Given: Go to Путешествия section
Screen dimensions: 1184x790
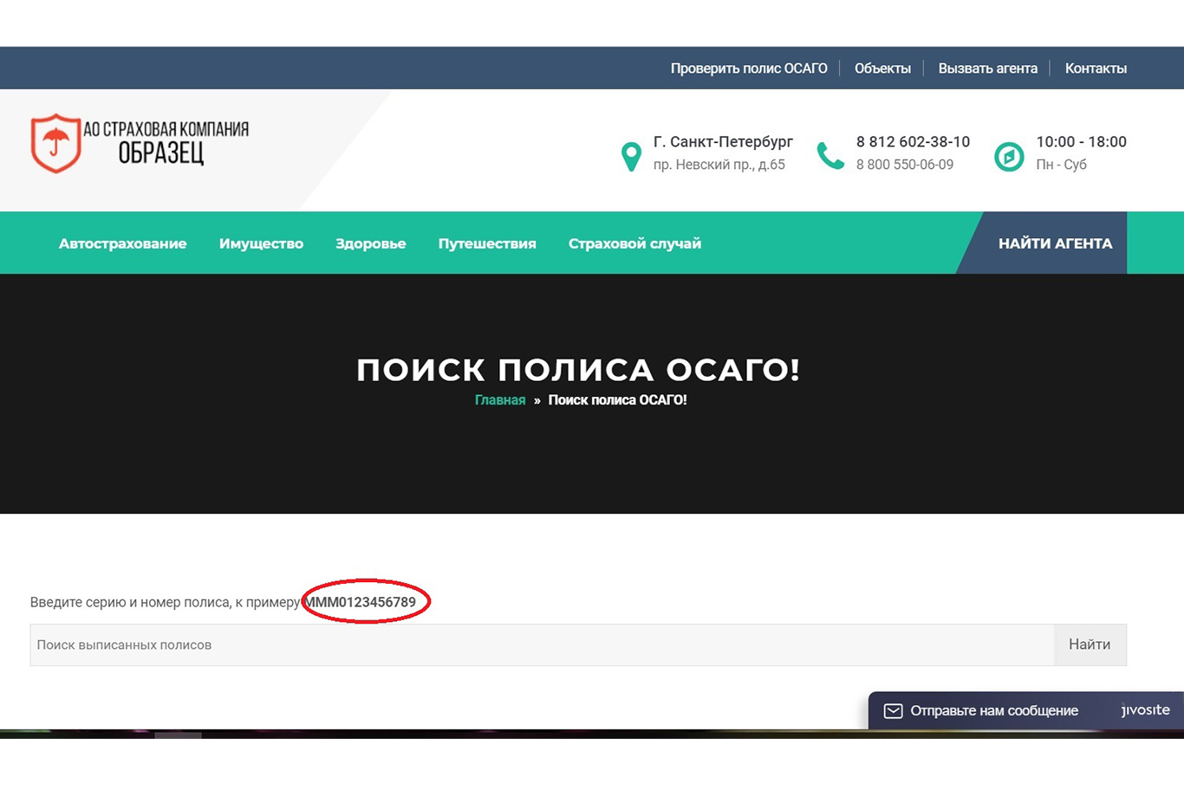Looking at the screenshot, I should tap(487, 243).
